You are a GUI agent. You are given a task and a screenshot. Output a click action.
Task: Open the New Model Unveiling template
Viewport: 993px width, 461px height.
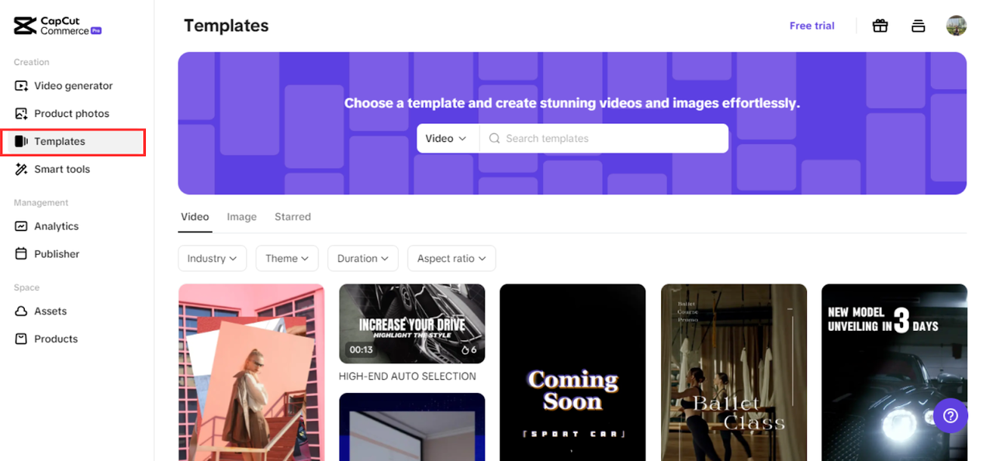click(894, 373)
